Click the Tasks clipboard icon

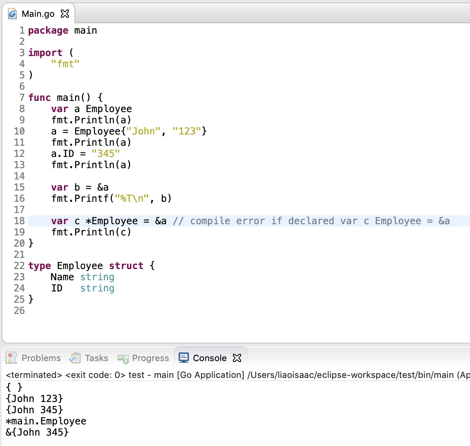[75, 358]
